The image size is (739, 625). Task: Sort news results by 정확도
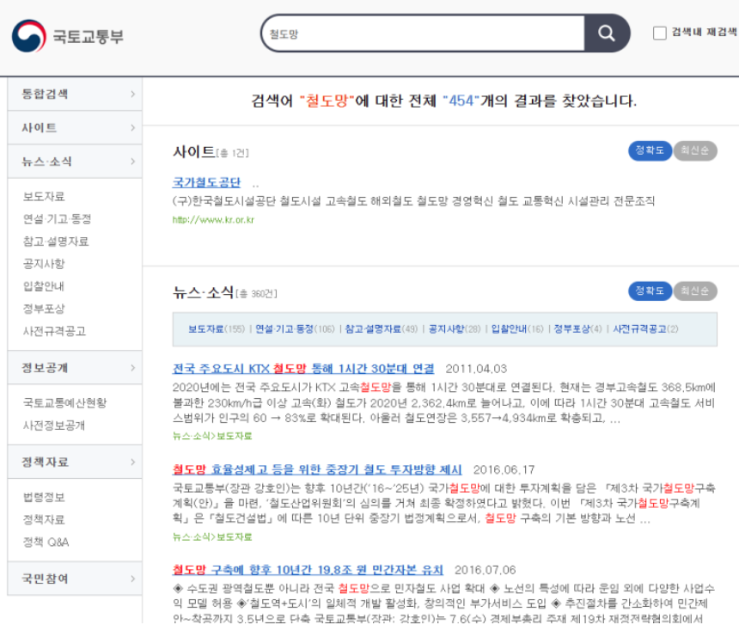pos(649,291)
